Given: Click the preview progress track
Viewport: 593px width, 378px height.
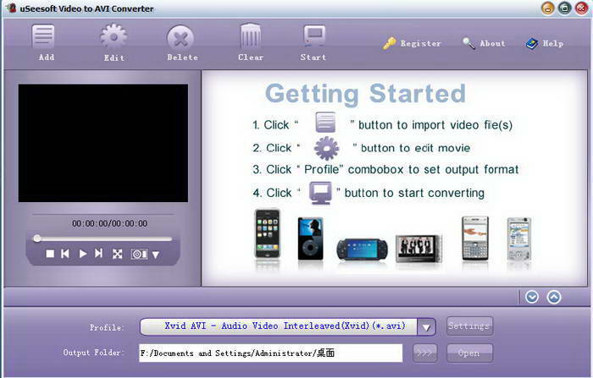Looking at the screenshot, I should pos(103,238).
